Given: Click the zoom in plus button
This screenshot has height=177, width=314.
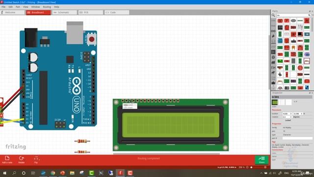Looking at the screenshot, I should (x=265, y=167).
